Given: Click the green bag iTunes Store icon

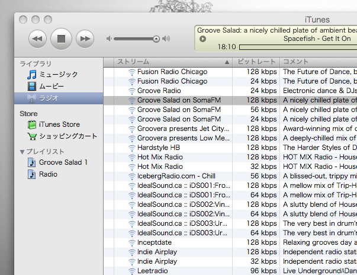Looking at the screenshot, I should click(32, 124).
